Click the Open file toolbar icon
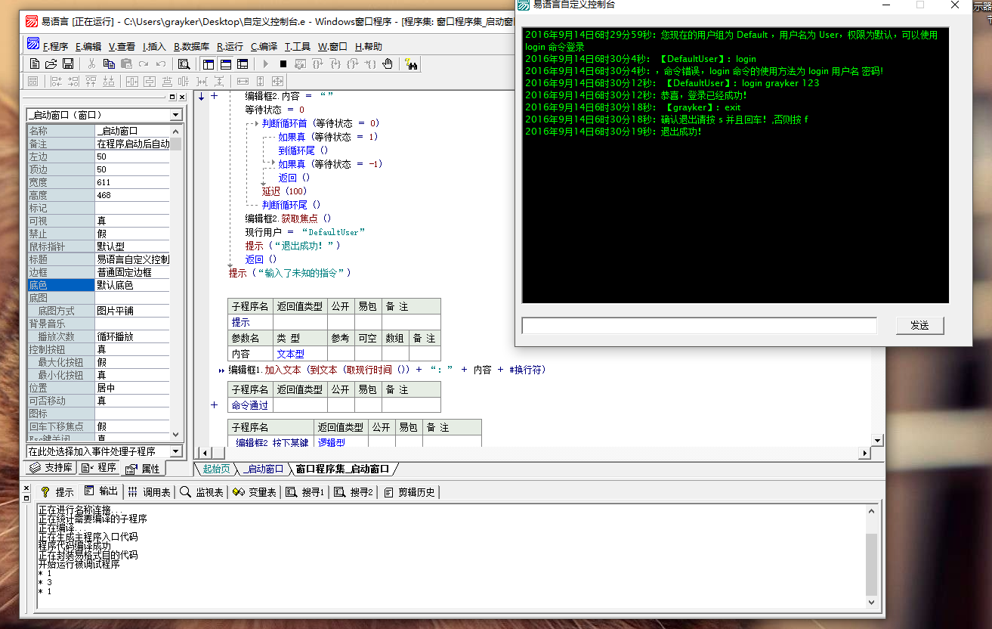This screenshot has width=992, height=629. [x=51, y=64]
